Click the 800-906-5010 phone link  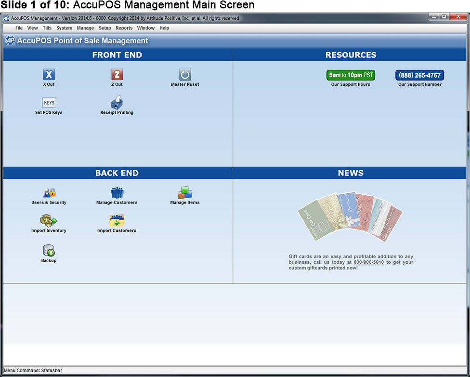point(369,262)
